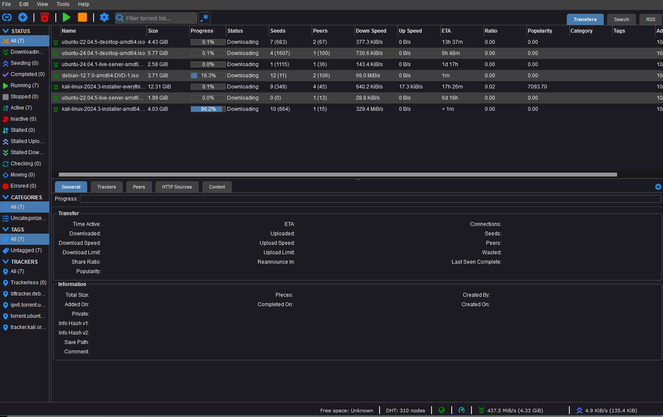Click the red Delete torrent icon
663x417 pixels.
pos(45,17)
